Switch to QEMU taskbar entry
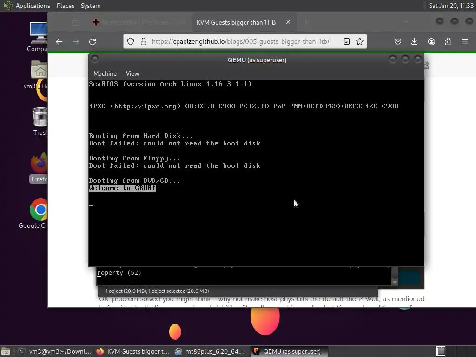 coord(289,351)
